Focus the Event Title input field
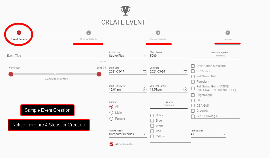Screen dimensions: 270x158 [x=56, y=56]
